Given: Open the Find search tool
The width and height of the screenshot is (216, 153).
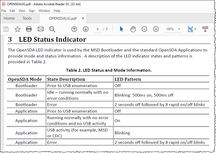Looking at the screenshot, I should click(x=52, y=29).
